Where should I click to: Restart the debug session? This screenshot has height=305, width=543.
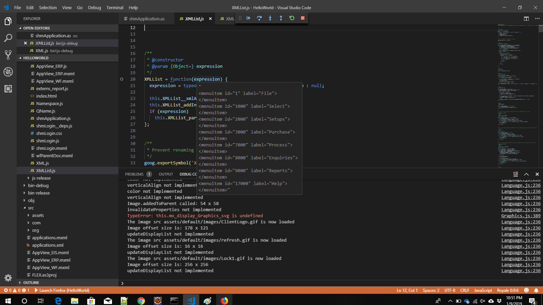point(292,18)
